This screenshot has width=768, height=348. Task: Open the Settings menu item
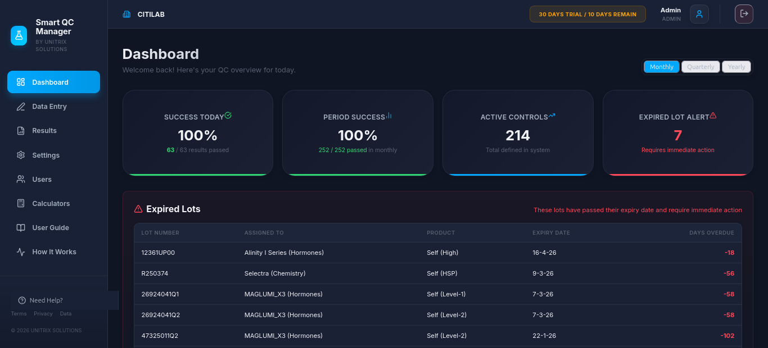[53, 155]
